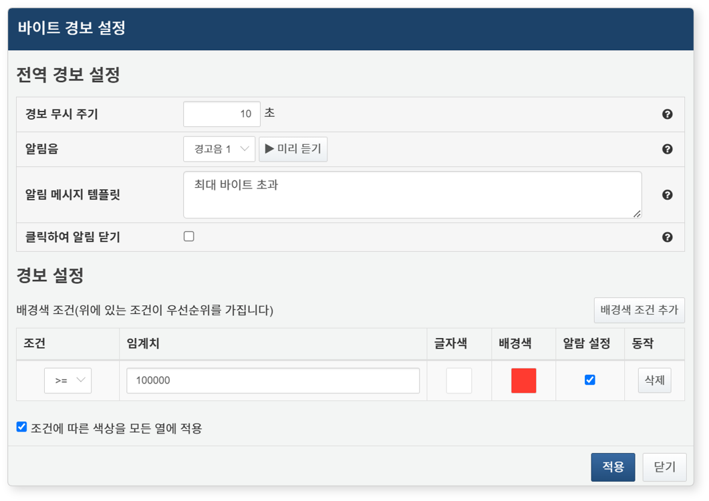Open help icon for 알림음 row

[667, 149]
